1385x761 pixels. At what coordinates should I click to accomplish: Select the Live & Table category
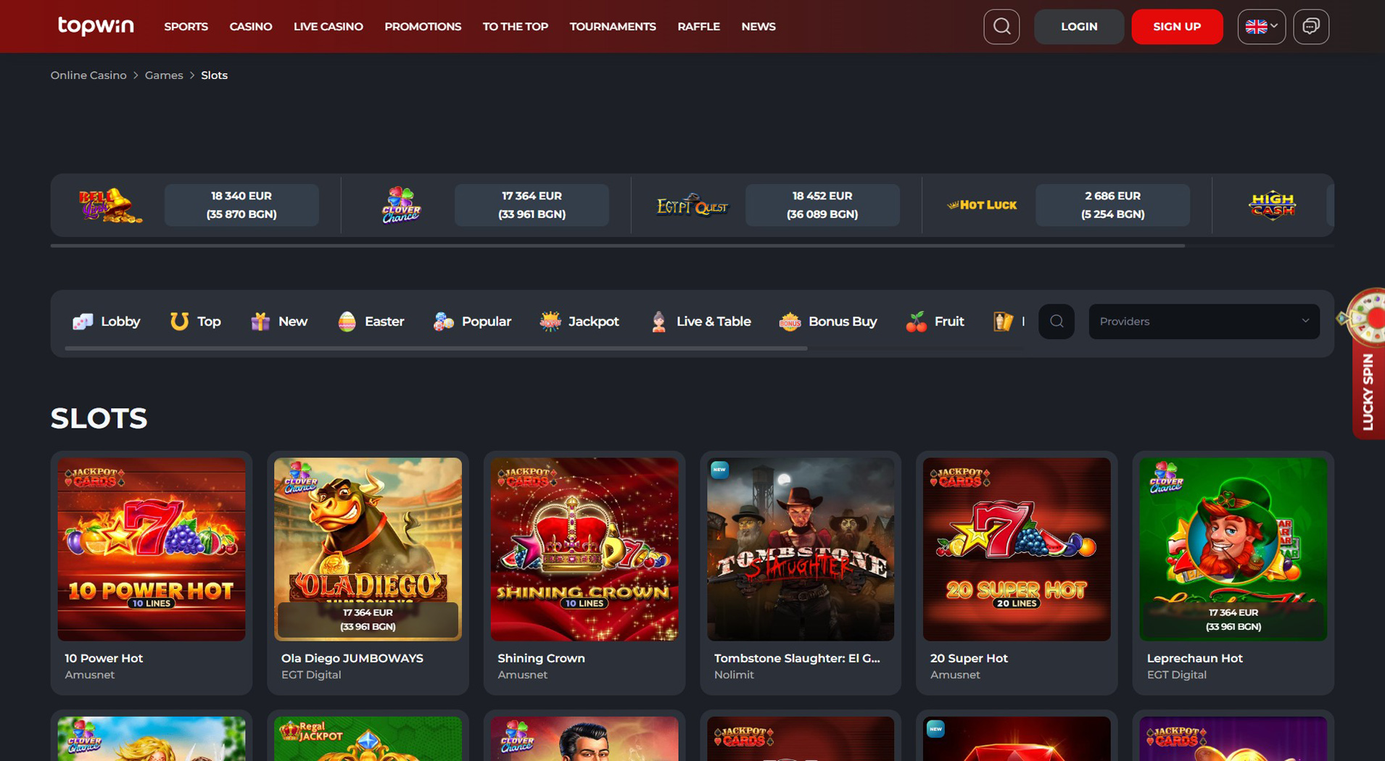click(700, 321)
